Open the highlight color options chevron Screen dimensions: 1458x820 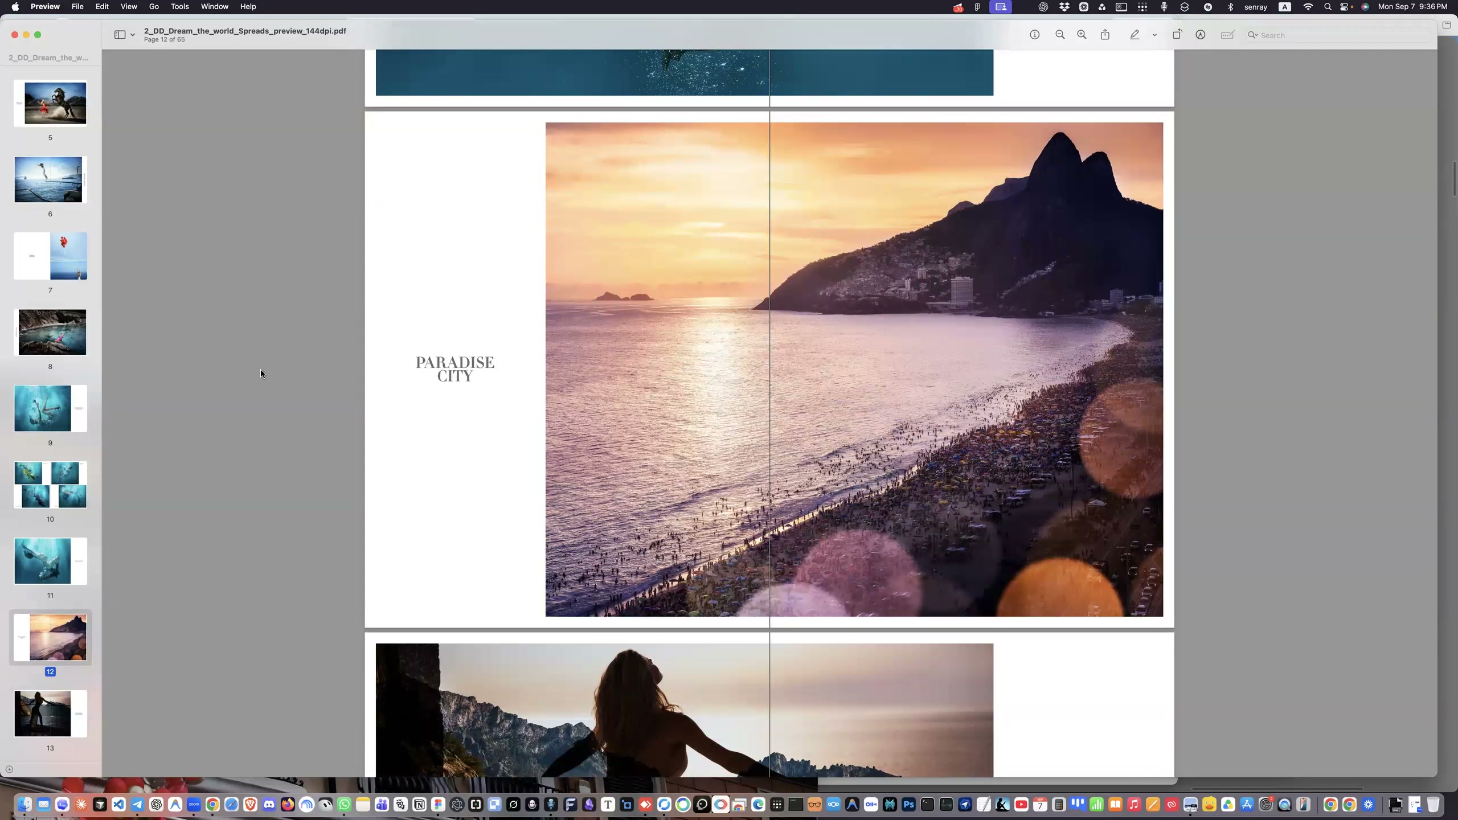(1154, 35)
